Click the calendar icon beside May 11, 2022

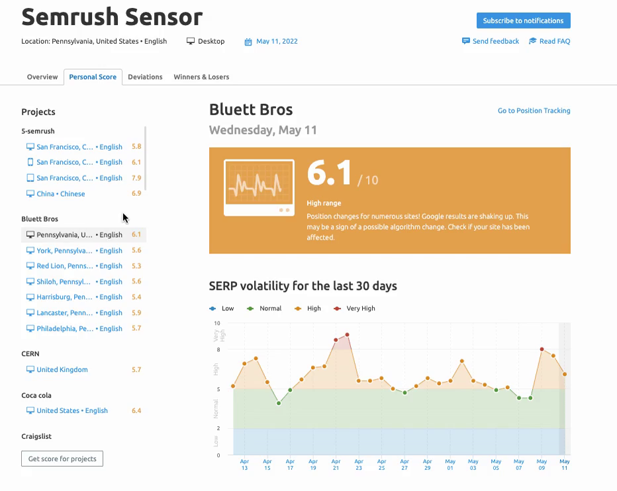248,42
